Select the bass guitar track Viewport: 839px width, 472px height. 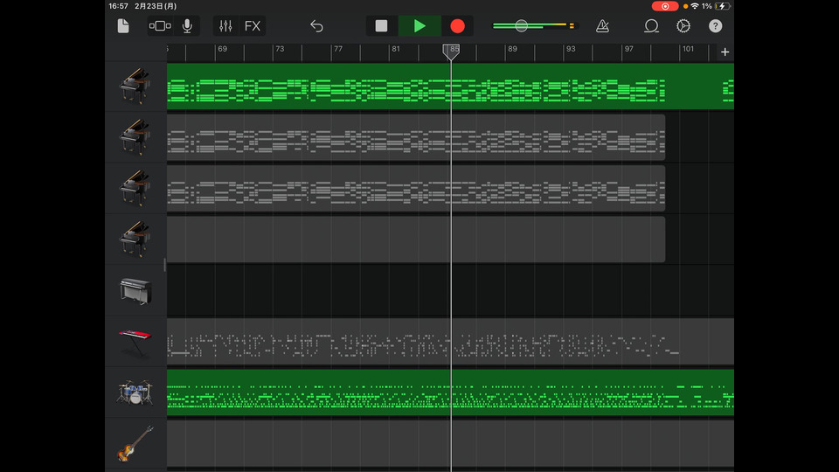135,444
